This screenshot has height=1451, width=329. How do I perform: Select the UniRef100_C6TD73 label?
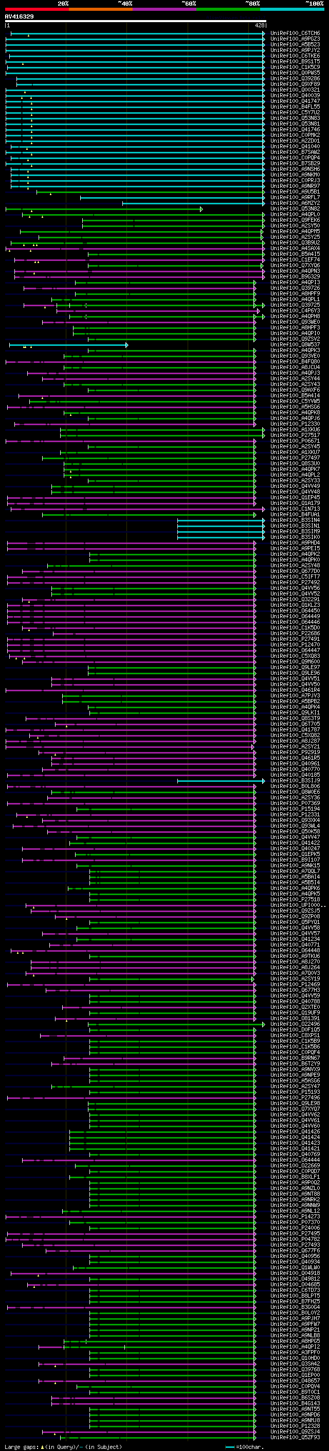click(295, 1290)
